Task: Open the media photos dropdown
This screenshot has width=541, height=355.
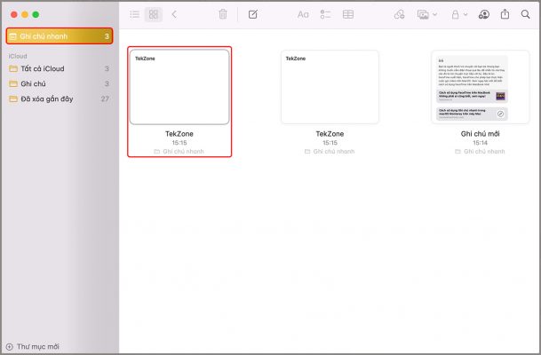Action: [x=426, y=14]
